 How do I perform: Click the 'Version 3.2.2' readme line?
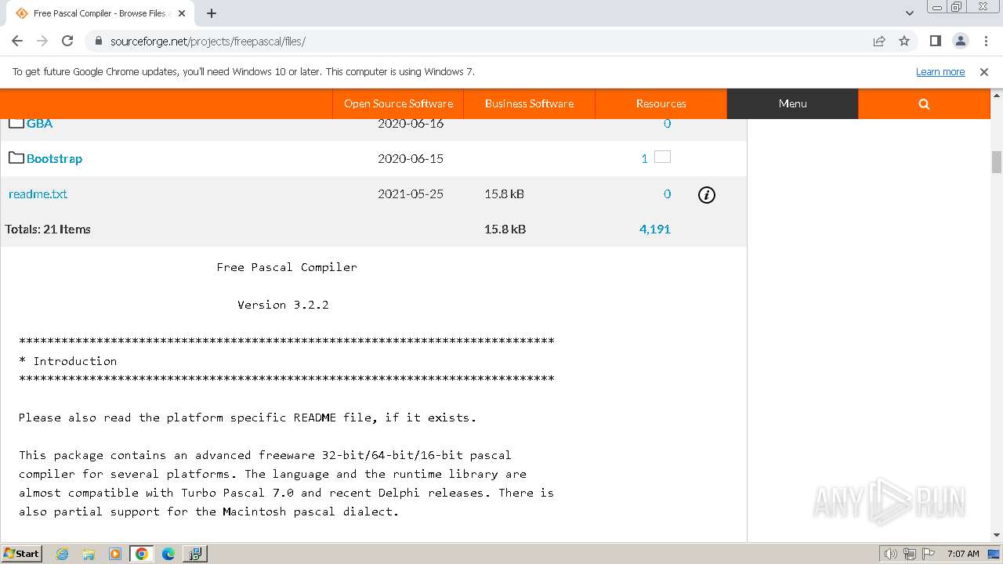pyautogui.click(x=283, y=305)
